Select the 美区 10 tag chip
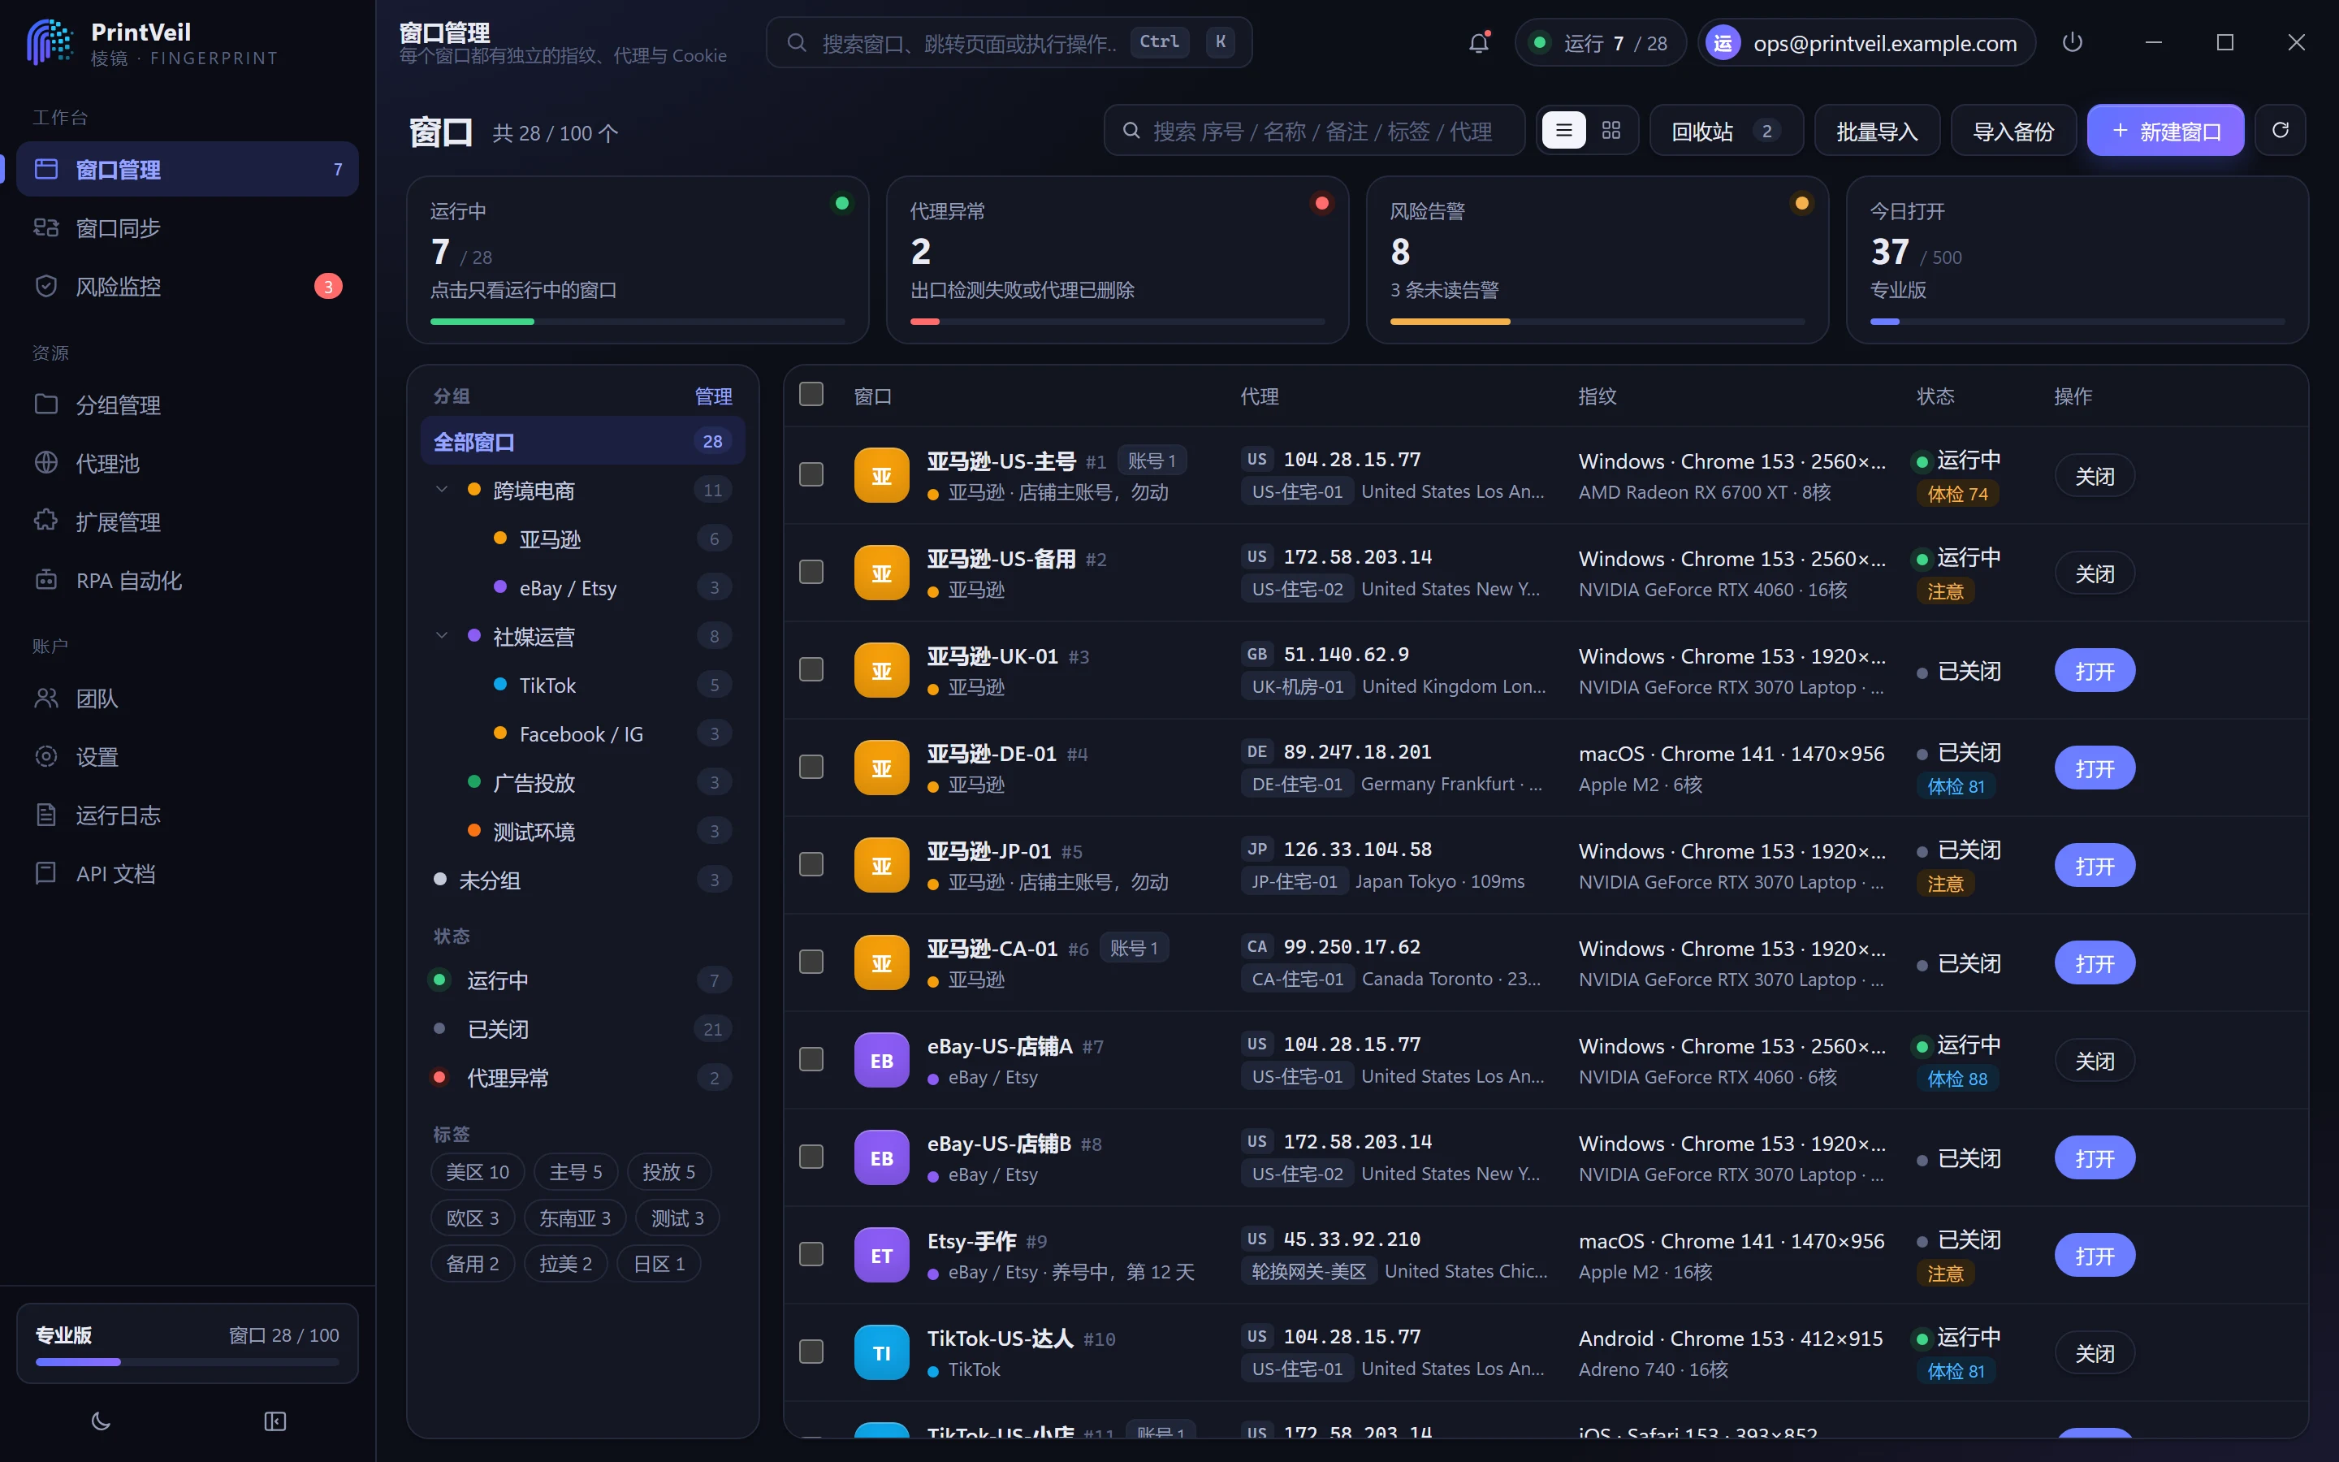2339x1462 pixels. (x=478, y=1172)
